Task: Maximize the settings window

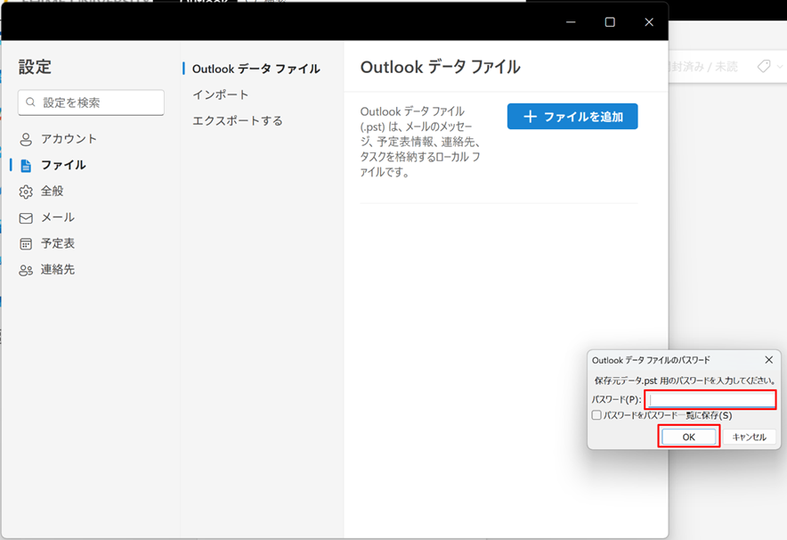Action: [x=610, y=22]
